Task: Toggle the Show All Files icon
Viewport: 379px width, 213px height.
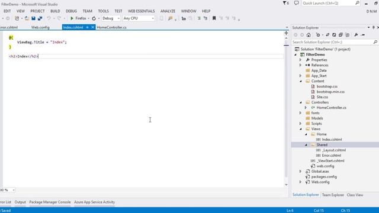Action: [348, 35]
